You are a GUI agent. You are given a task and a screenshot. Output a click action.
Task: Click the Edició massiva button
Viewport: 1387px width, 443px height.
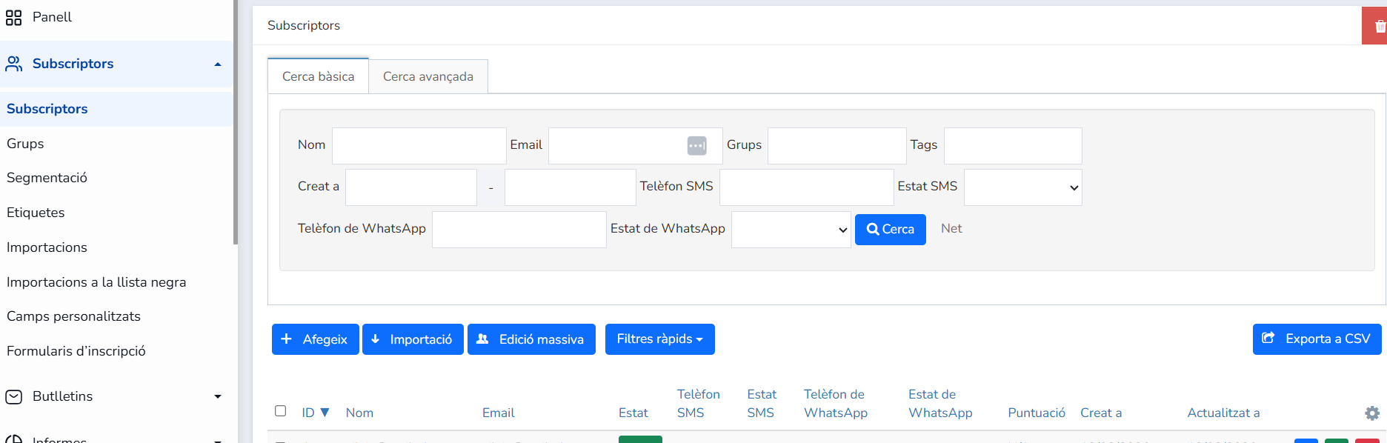(531, 339)
